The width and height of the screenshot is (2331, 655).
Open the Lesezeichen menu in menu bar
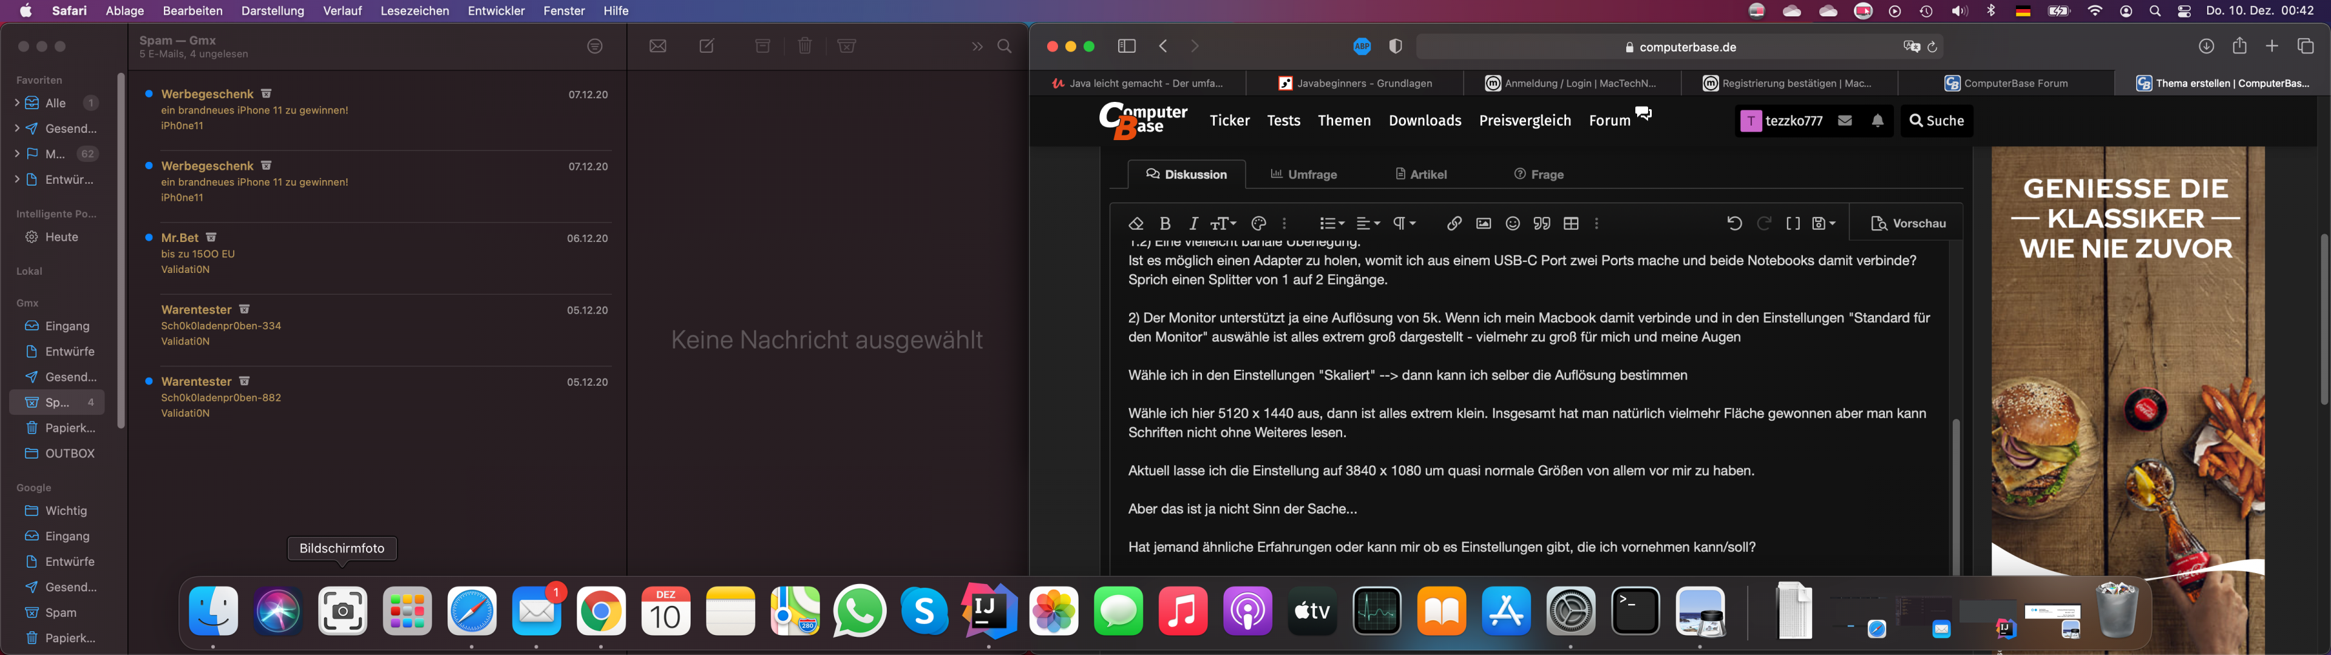[415, 11]
